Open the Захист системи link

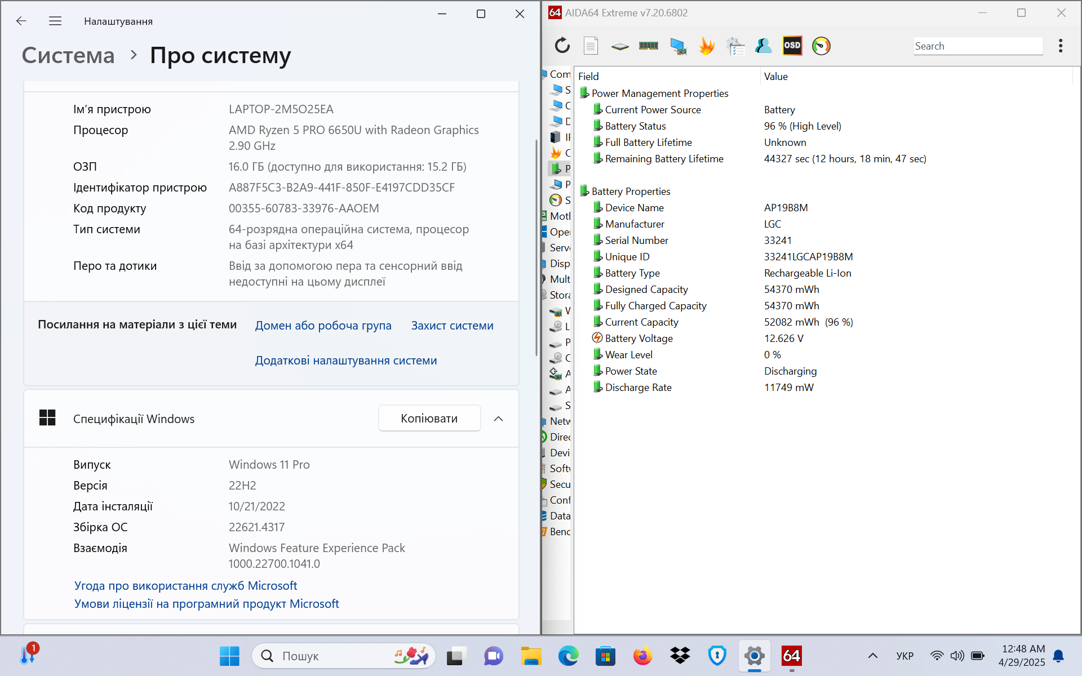point(452,326)
